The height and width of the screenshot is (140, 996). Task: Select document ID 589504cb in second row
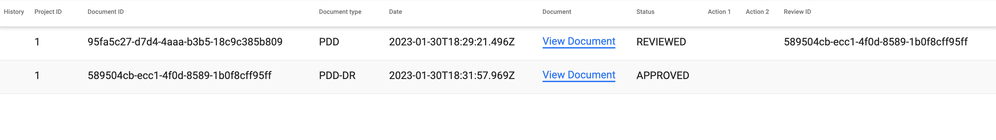(x=179, y=76)
